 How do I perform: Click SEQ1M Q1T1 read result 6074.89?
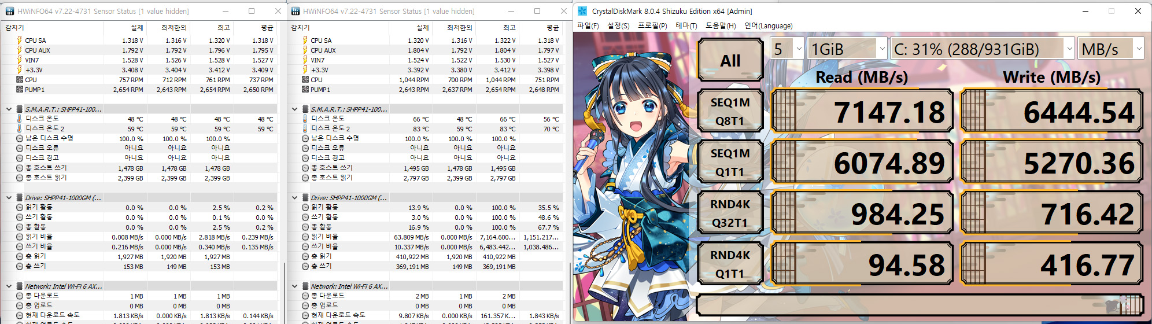coord(862,162)
